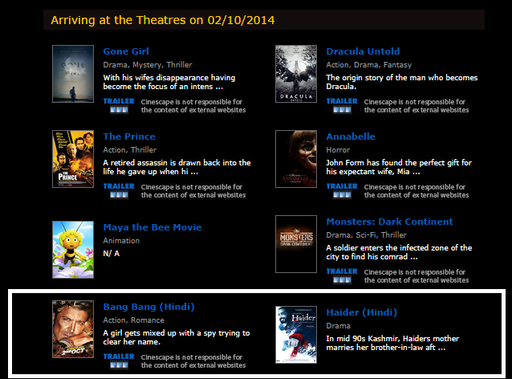Play The Prince trailer

point(119,190)
